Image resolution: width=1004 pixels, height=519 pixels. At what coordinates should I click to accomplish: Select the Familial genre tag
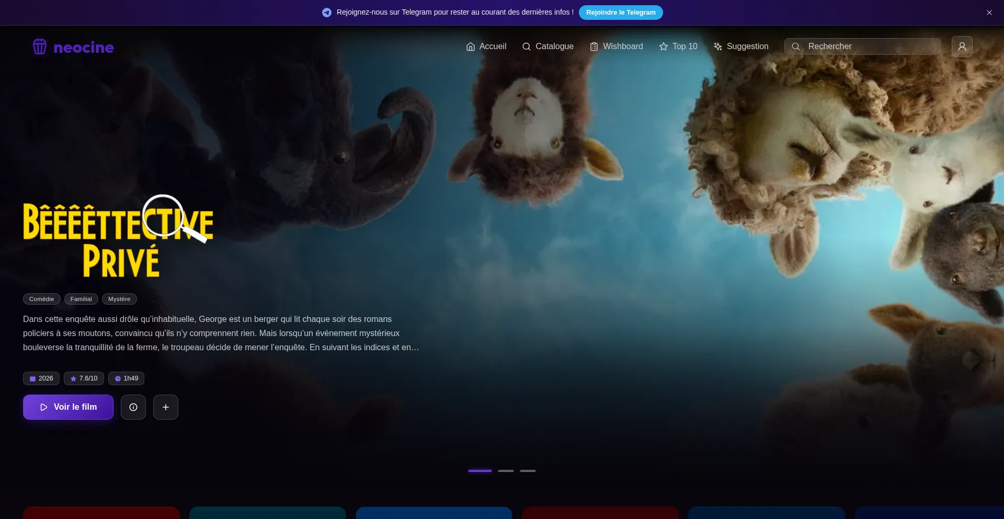click(81, 299)
